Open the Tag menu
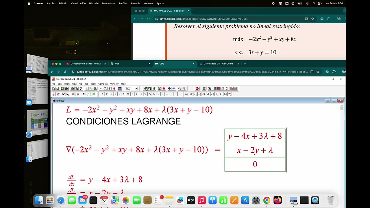 point(86,84)
